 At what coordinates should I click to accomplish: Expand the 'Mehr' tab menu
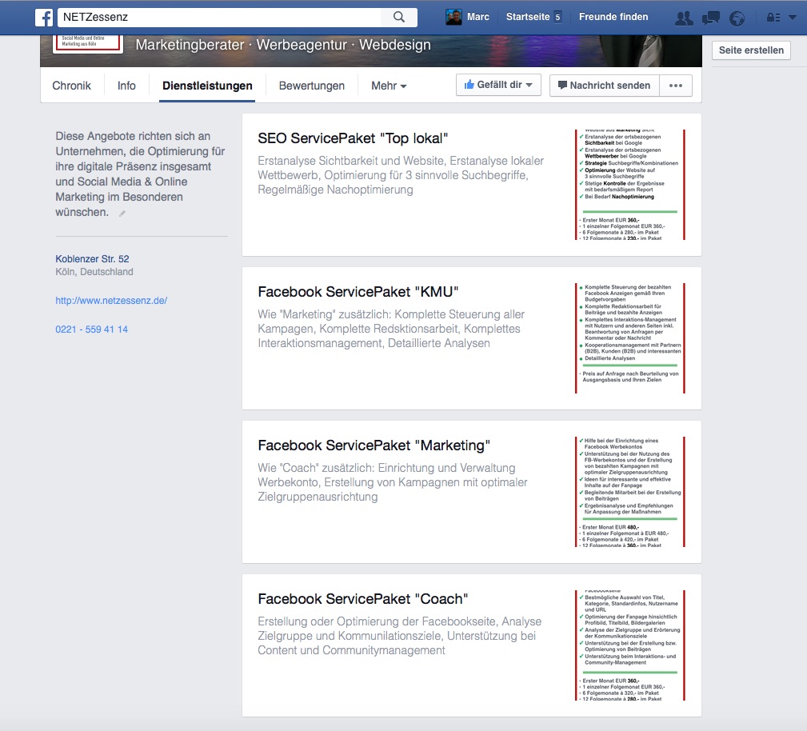(389, 86)
